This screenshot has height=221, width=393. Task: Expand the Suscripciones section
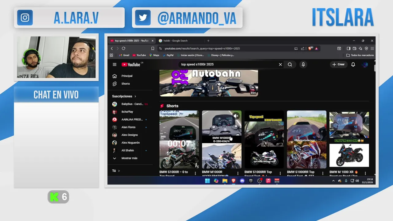(x=124, y=96)
